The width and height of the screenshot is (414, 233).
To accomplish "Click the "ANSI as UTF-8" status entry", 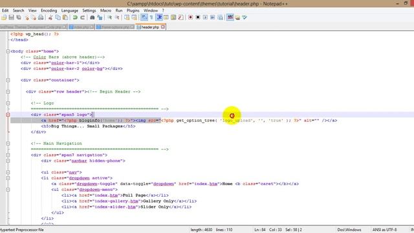I will pos(384,230).
